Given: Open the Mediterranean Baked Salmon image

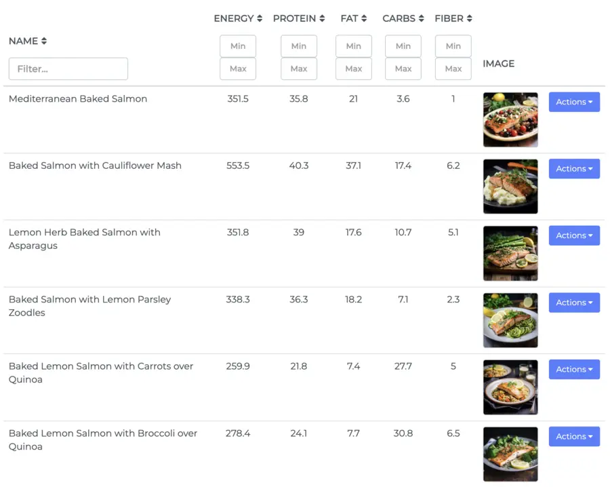Looking at the screenshot, I should tap(510, 119).
